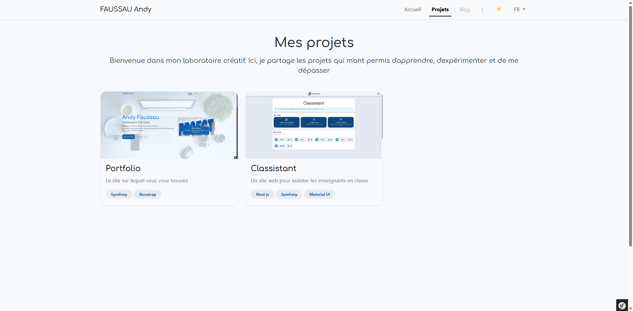Select the Symfony tag on Classistant card
This screenshot has width=633, height=311.
point(289,194)
